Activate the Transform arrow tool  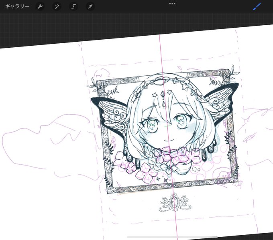pos(90,6)
